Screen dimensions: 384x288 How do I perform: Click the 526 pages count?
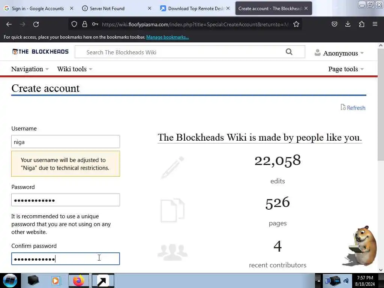pyautogui.click(x=277, y=203)
